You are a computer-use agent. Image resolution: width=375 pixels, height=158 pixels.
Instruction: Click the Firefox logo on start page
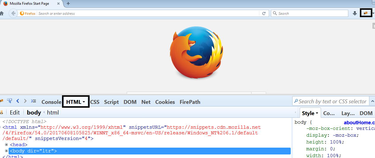click(196, 52)
